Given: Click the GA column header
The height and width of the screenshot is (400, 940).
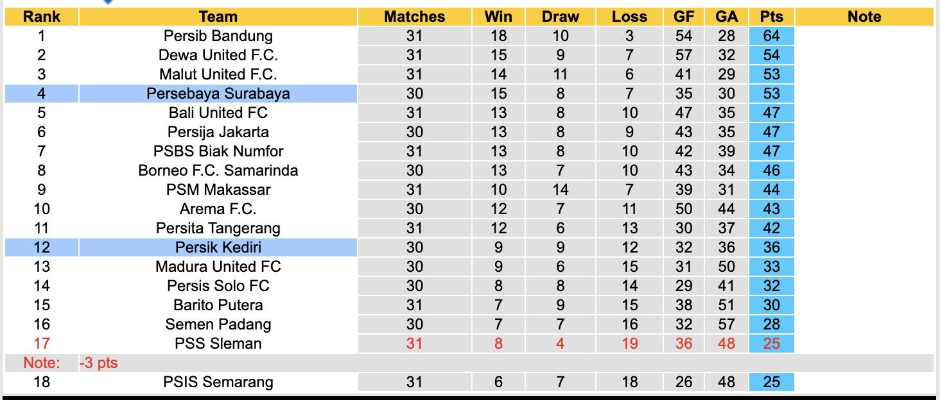Looking at the screenshot, I should coord(726,17).
